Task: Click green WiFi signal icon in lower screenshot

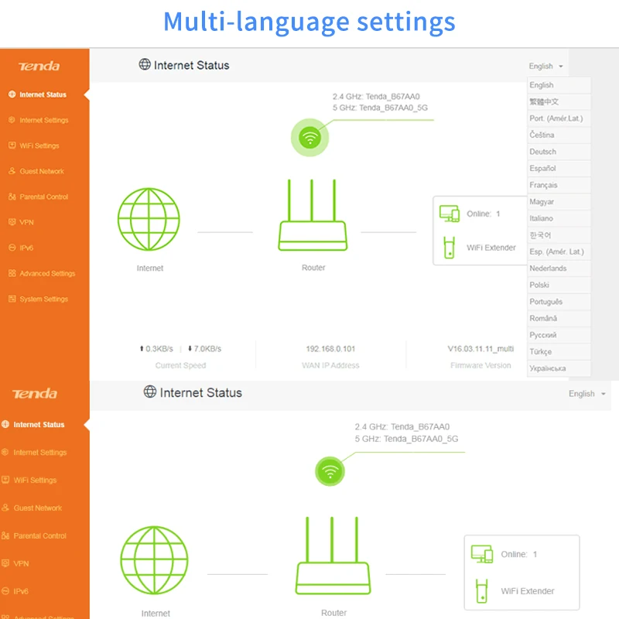Action: (330, 471)
